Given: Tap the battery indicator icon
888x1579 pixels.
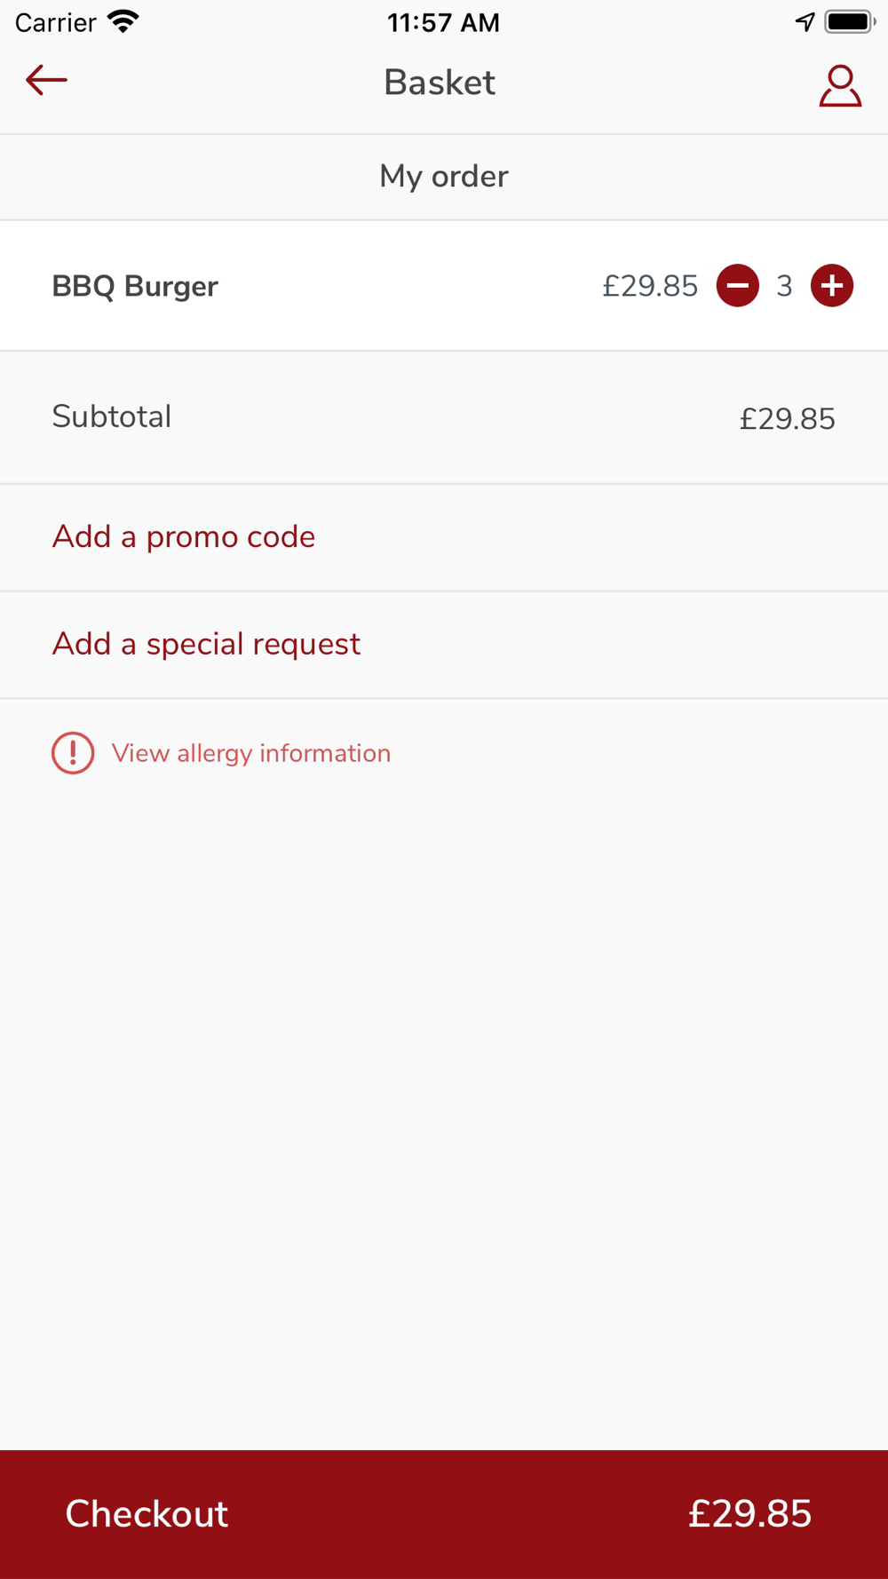Looking at the screenshot, I should [x=850, y=21].
